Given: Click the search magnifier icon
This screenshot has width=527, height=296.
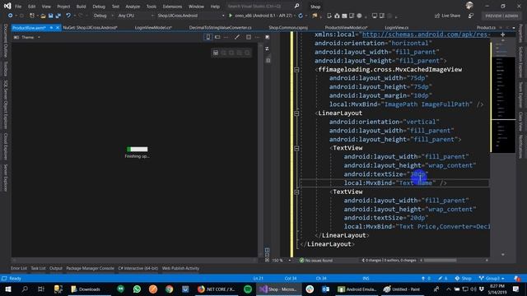Looking at the screenshot, I should pos(296,6).
